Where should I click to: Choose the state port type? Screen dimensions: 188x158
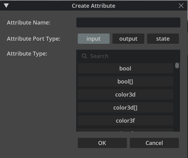tap(163, 39)
